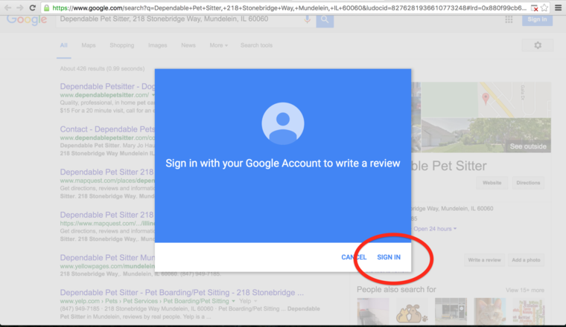Screen dimensions: 566x327
Task: Click the blue search magnifier button
Action: (325, 19)
